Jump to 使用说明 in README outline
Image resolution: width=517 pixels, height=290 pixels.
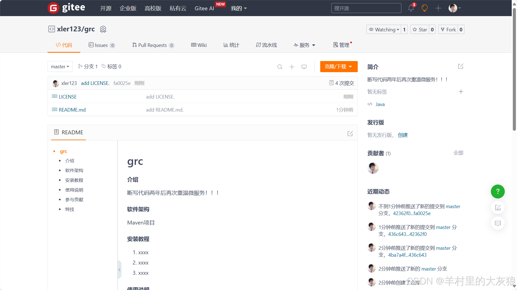coord(74,190)
